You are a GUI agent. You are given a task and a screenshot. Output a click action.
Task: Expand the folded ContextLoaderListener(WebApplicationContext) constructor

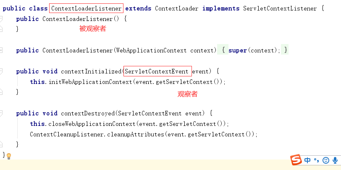point(1,50)
